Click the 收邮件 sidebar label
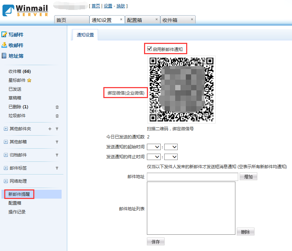Screen dimensions: 292x251 [x=16, y=45]
